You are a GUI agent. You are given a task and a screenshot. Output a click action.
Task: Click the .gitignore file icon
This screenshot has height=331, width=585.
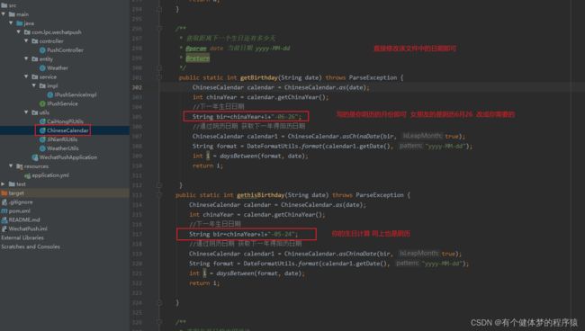point(4,202)
